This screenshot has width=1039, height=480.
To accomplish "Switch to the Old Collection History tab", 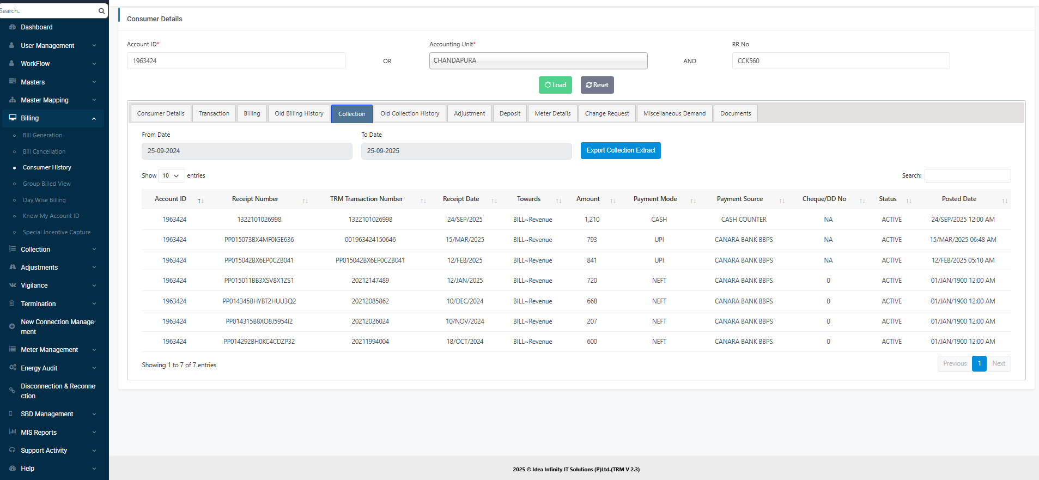I will [x=410, y=113].
